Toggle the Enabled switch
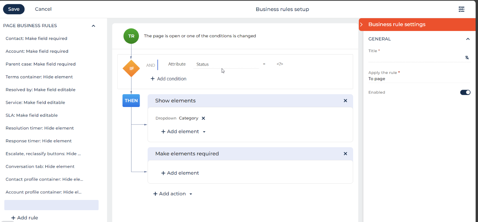Screen dimensions: 478x222 pyautogui.click(x=465, y=92)
